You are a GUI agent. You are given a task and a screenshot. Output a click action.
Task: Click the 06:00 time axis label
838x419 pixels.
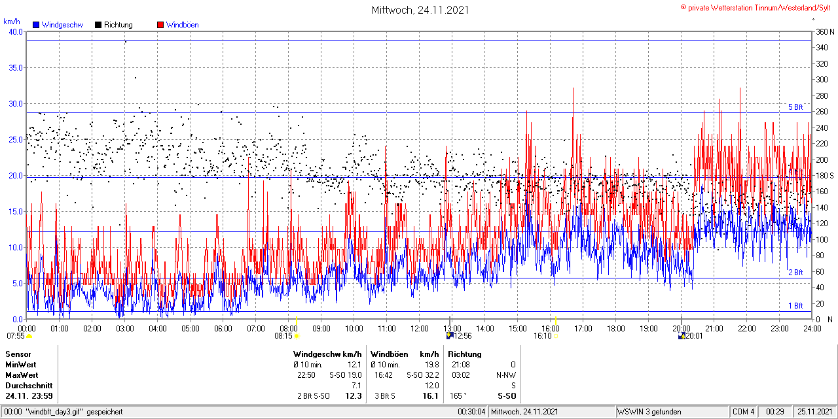coord(223,328)
